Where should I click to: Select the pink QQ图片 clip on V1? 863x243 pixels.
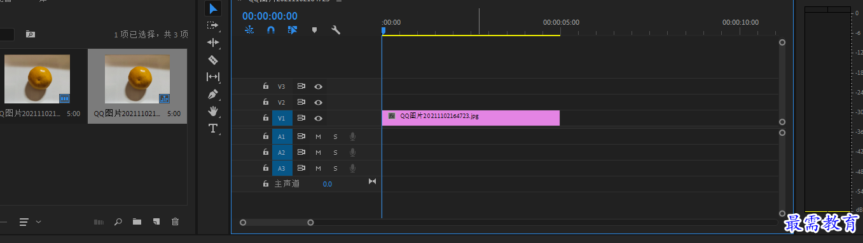471,118
